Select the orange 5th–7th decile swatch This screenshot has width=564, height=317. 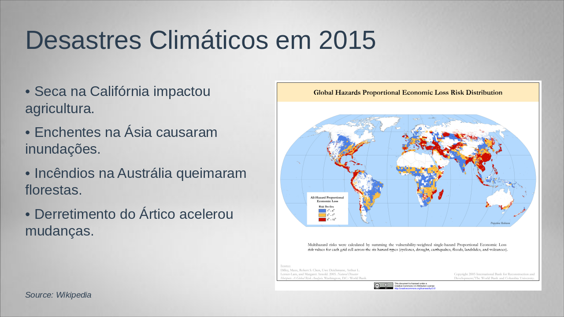(322, 215)
